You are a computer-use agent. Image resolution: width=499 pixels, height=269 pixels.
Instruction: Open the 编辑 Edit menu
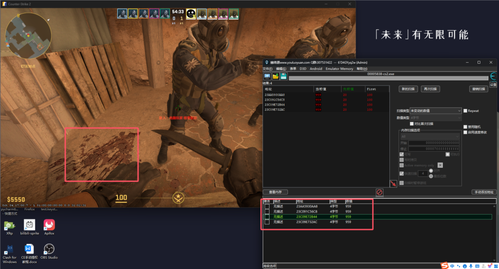281,69
